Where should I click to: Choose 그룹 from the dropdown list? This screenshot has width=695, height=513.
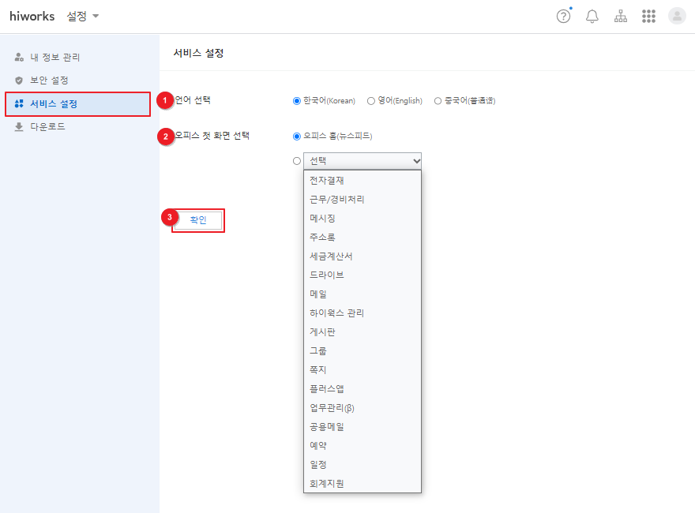(x=363, y=351)
